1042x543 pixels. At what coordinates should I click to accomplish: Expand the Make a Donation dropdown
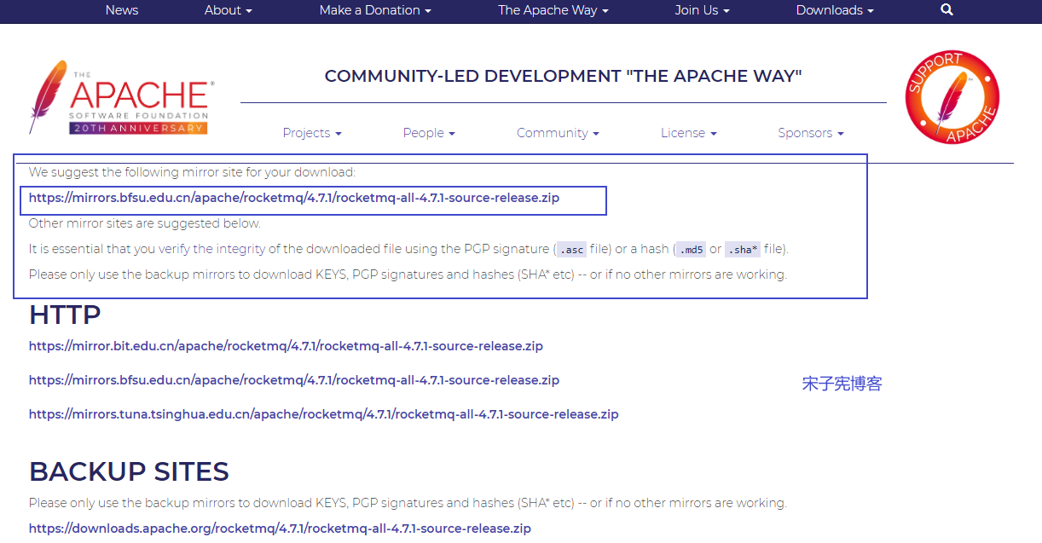tap(375, 10)
